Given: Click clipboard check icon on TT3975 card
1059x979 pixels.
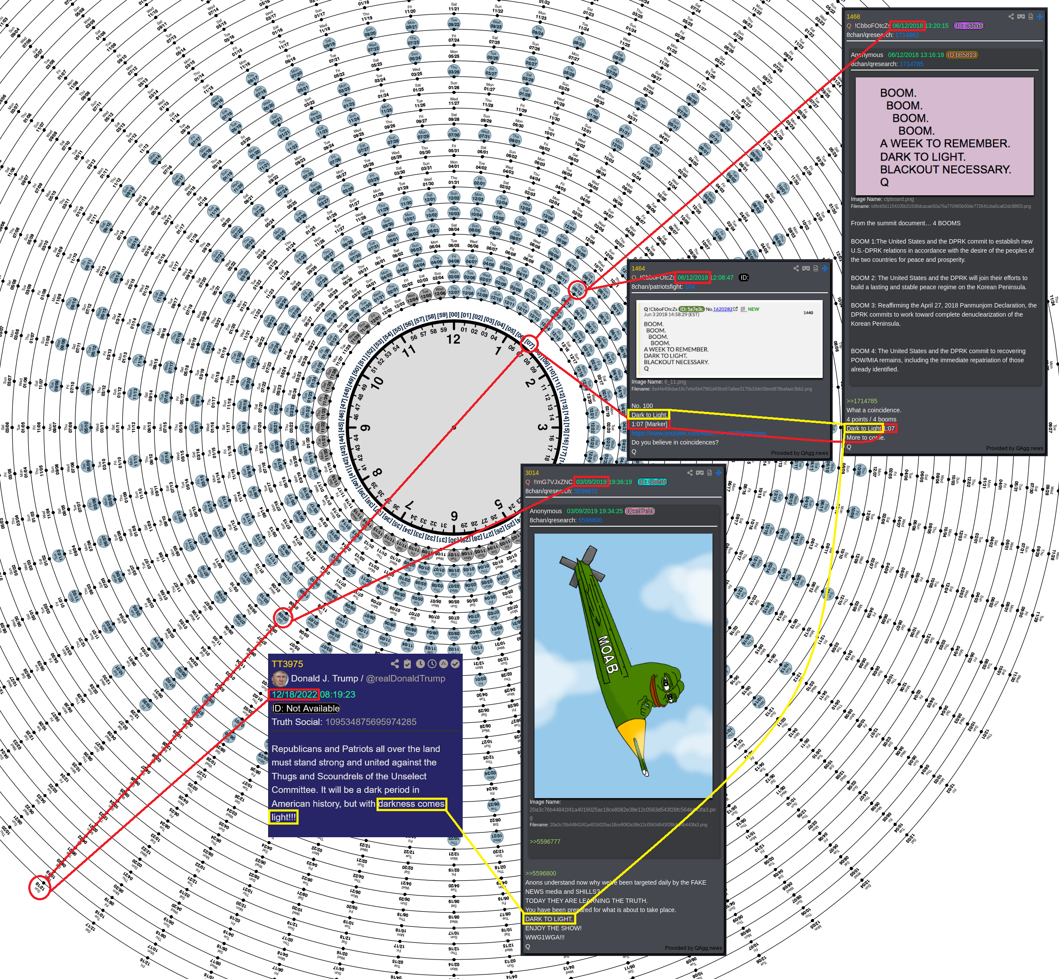Looking at the screenshot, I should point(407,664).
